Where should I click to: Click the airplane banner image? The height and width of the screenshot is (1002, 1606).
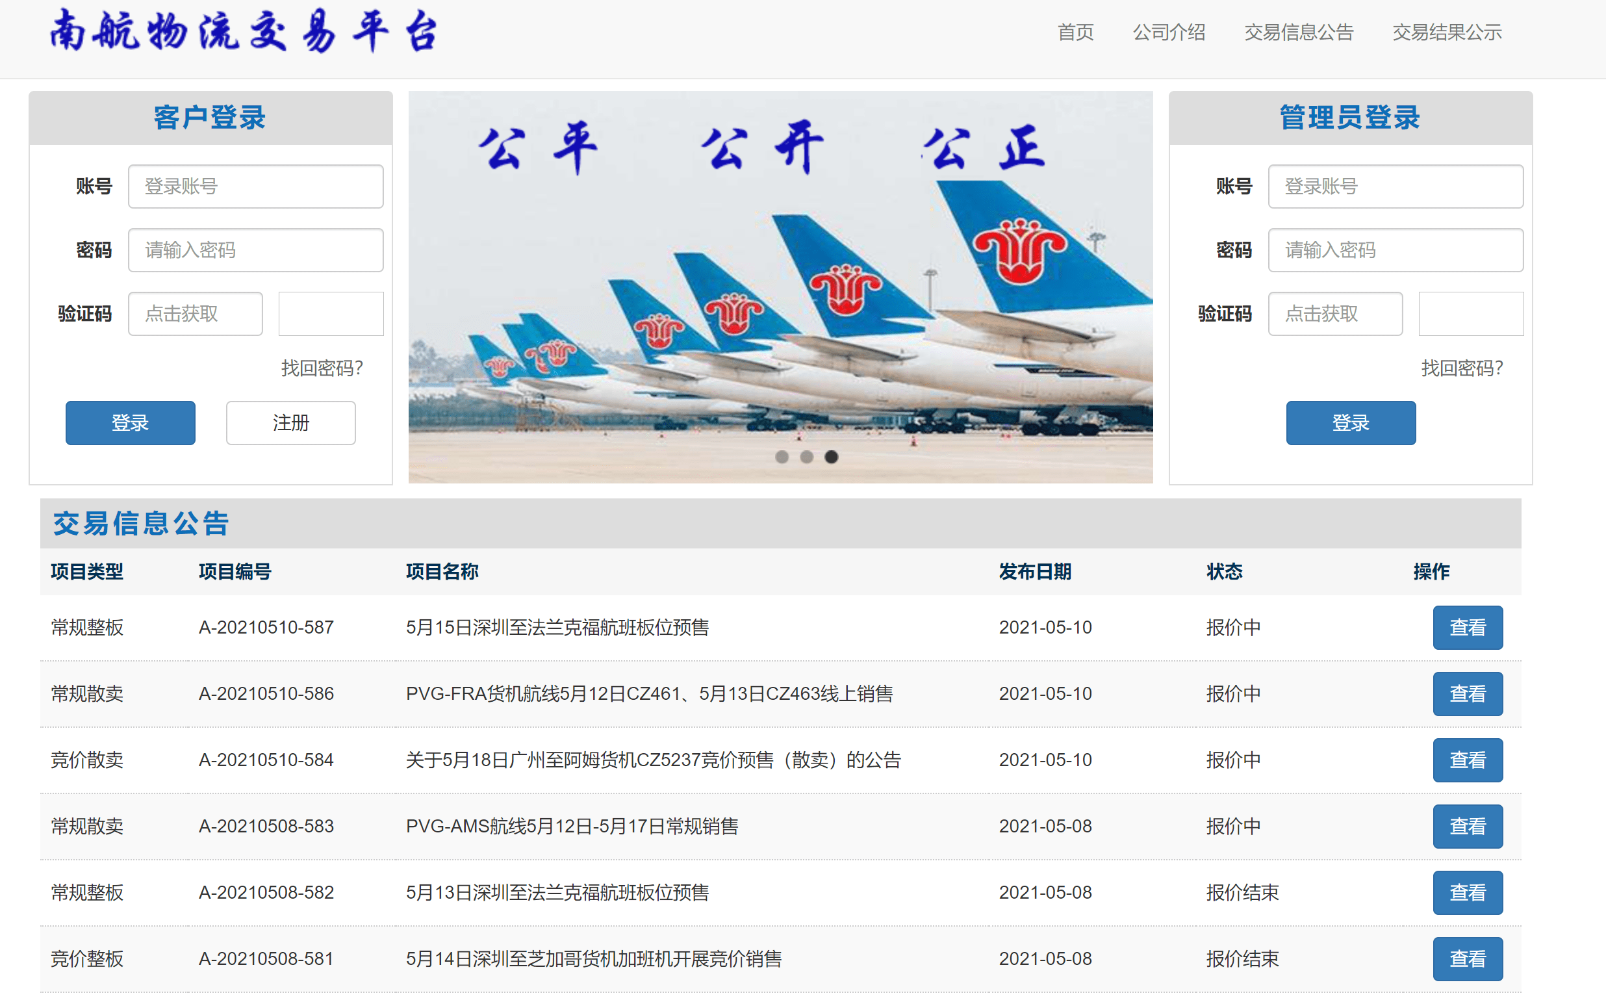pos(780,287)
